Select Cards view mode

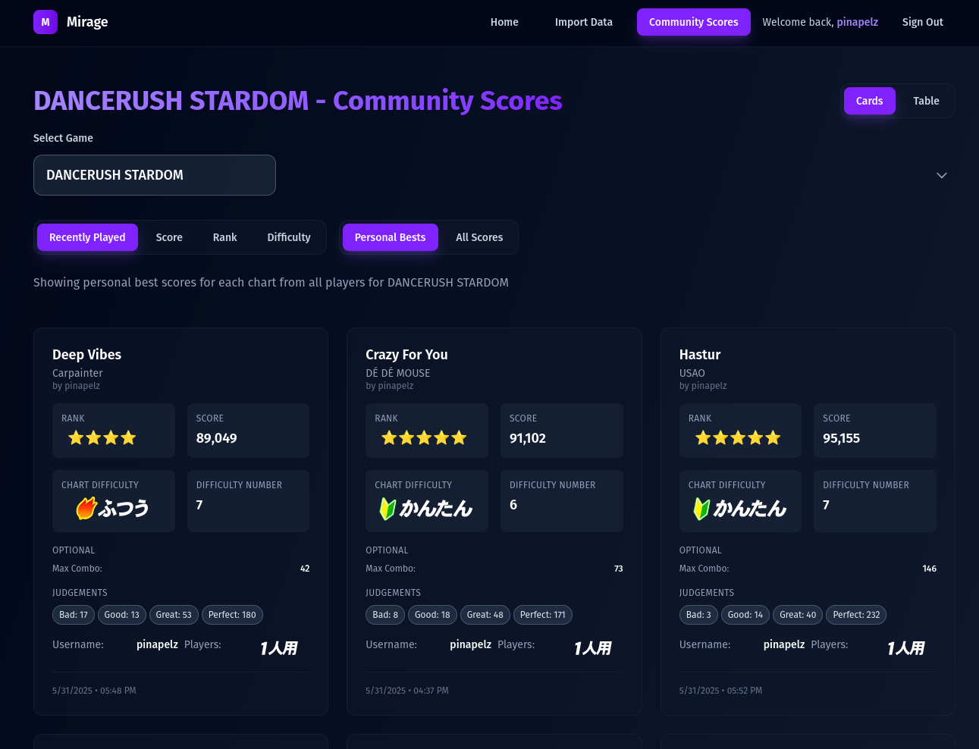[869, 101]
